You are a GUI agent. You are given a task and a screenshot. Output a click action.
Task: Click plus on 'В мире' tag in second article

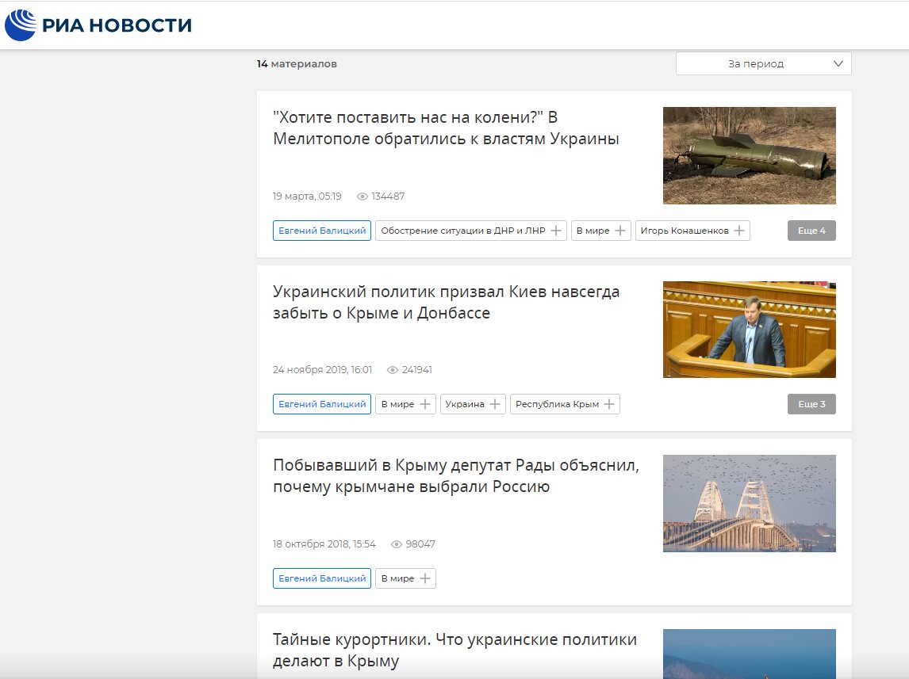pyautogui.click(x=425, y=404)
